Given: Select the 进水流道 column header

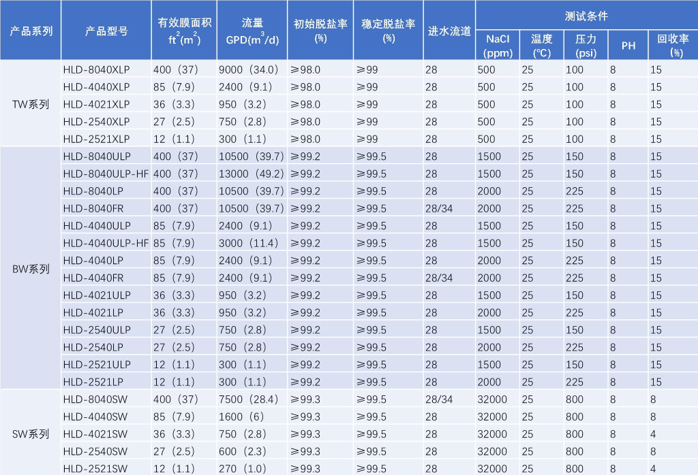Looking at the screenshot, I should [449, 31].
